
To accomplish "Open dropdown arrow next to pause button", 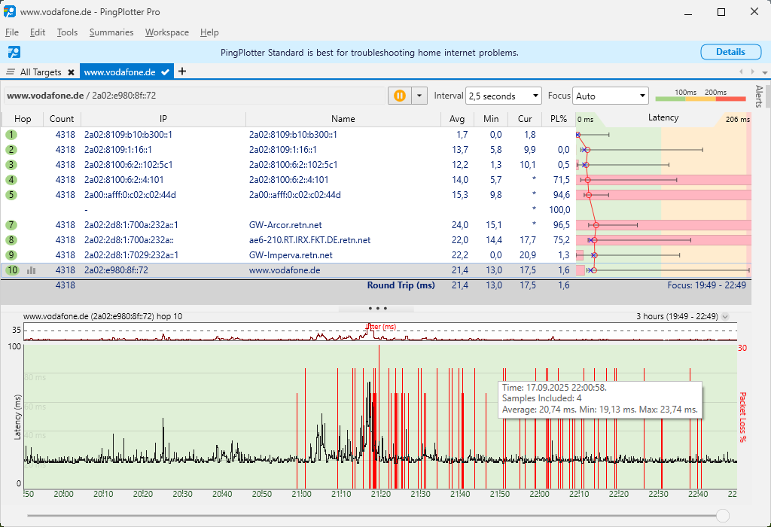I will [x=419, y=96].
